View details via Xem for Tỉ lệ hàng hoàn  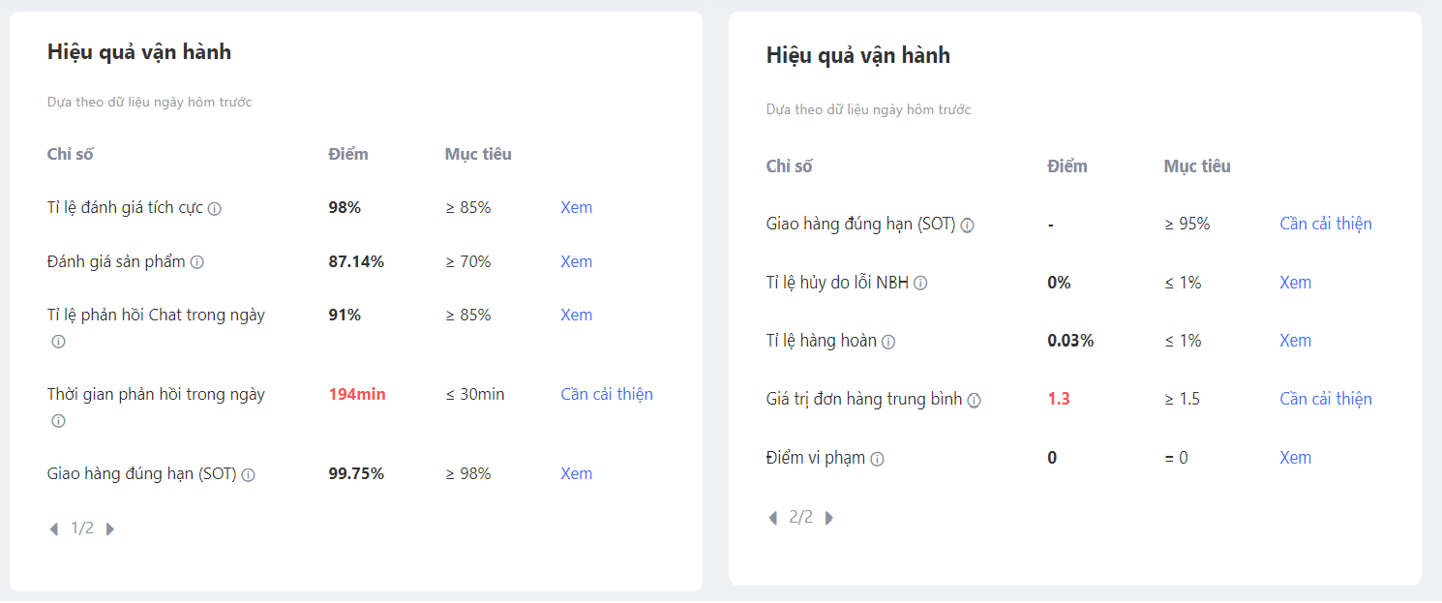[x=1295, y=341]
